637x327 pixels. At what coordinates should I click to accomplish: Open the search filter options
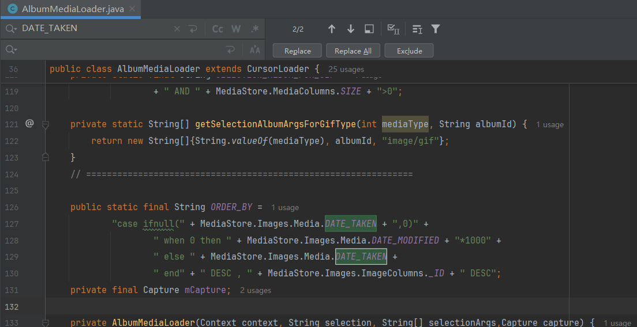click(x=436, y=29)
